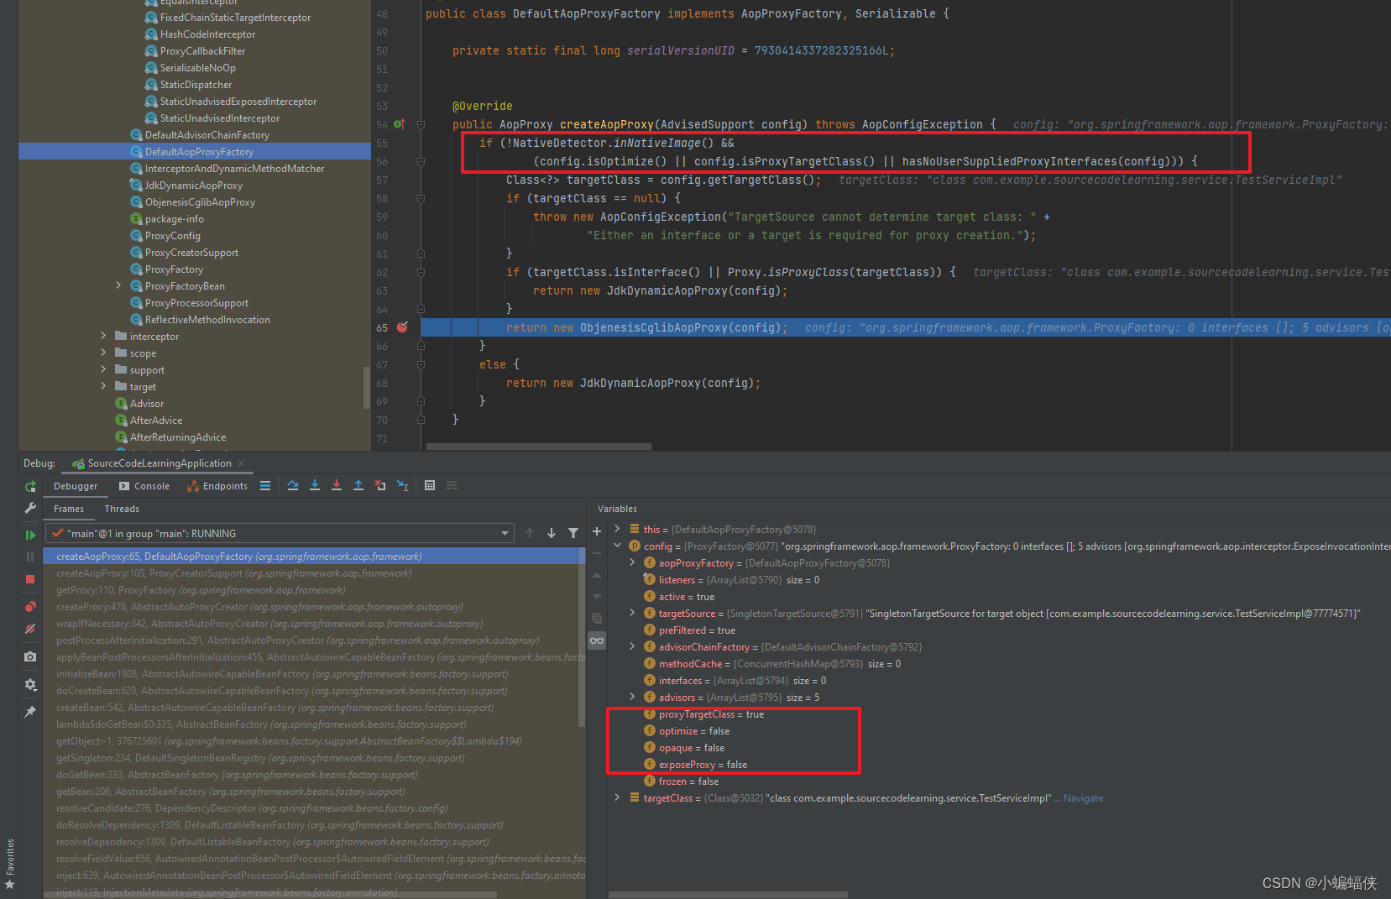Click the Step Out icon
The height and width of the screenshot is (899, 1391).
358,485
